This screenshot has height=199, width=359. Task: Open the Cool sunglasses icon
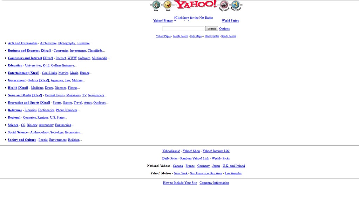(168, 5)
